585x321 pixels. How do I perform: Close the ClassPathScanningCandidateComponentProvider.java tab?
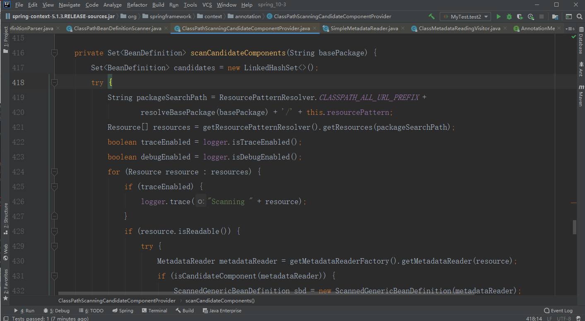click(315, 29)
